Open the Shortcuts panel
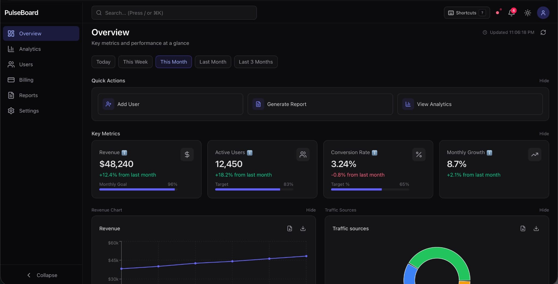The width and height of the screenshot is (558, 284). (466, 13)
